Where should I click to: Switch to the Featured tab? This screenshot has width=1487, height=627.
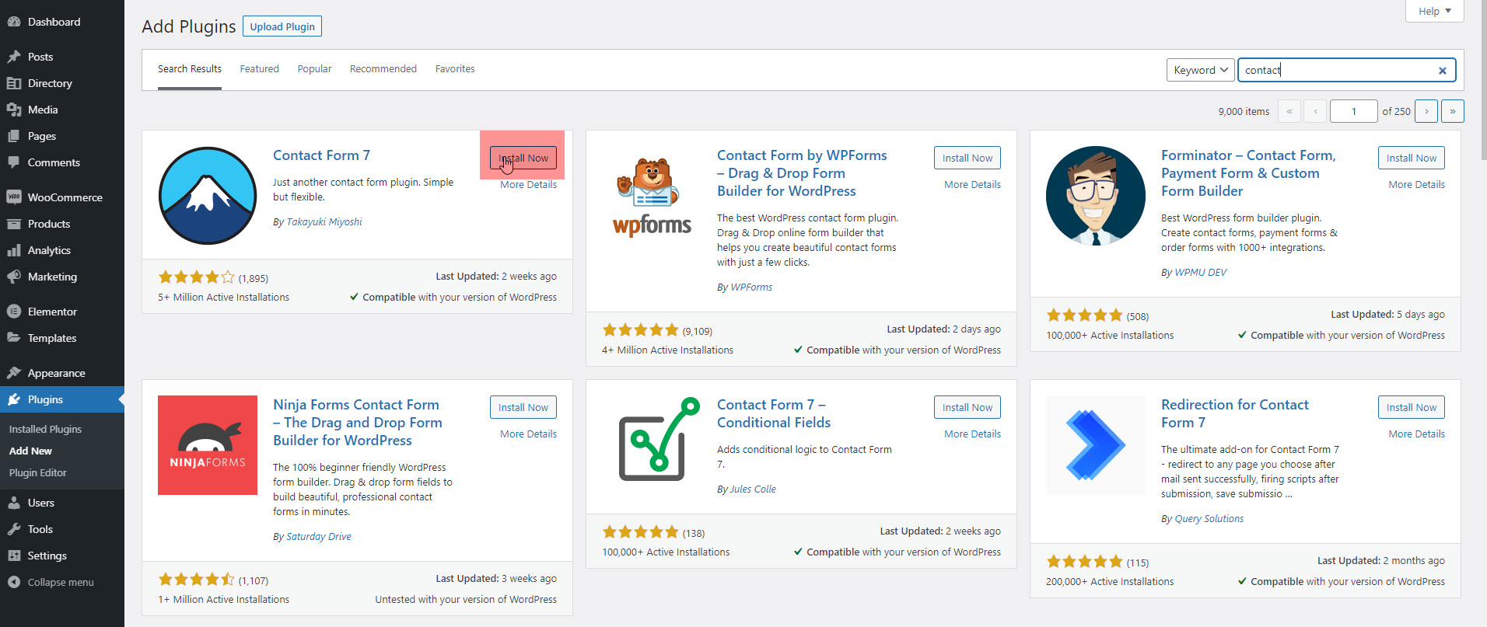[259, 69]
